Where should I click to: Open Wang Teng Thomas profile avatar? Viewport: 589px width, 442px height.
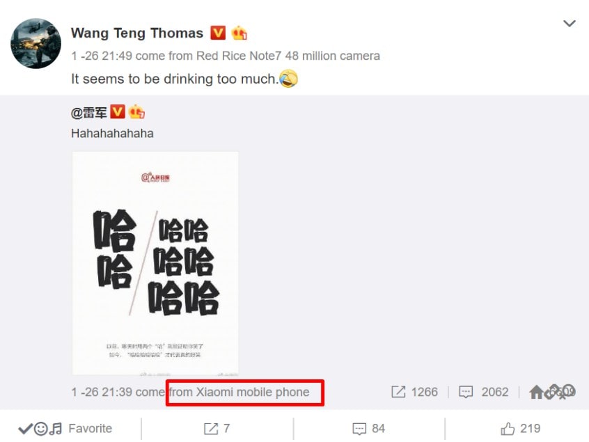[36, 43]
